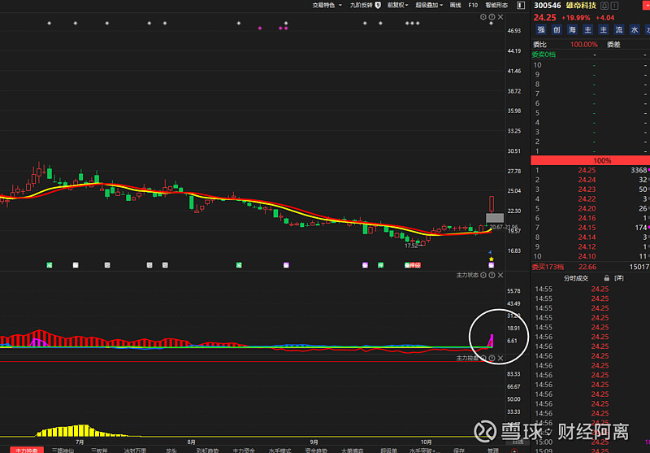650x453 pixels.
Task: Click the main chart help question icon
Action: pos(492,16)
